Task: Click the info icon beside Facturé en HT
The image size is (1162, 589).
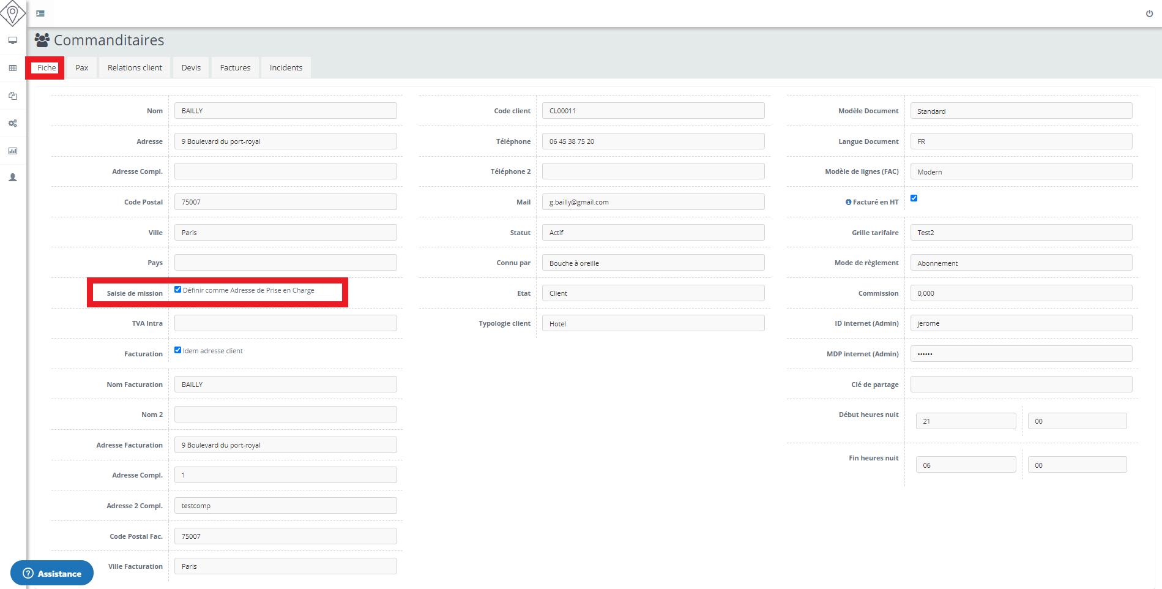Action: [848, 202]
